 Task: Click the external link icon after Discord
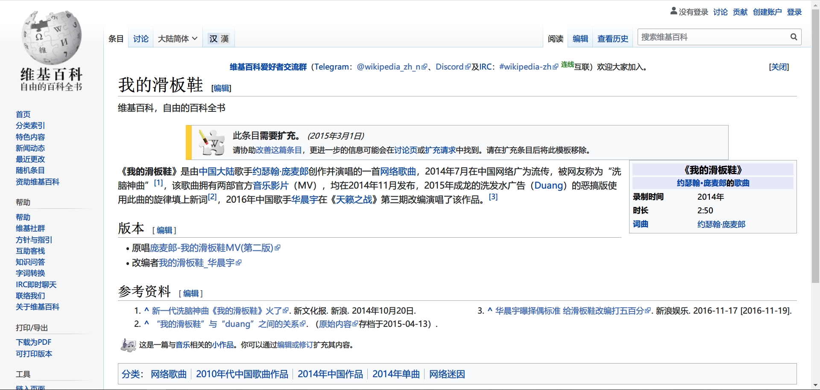[x=468, y=67]
